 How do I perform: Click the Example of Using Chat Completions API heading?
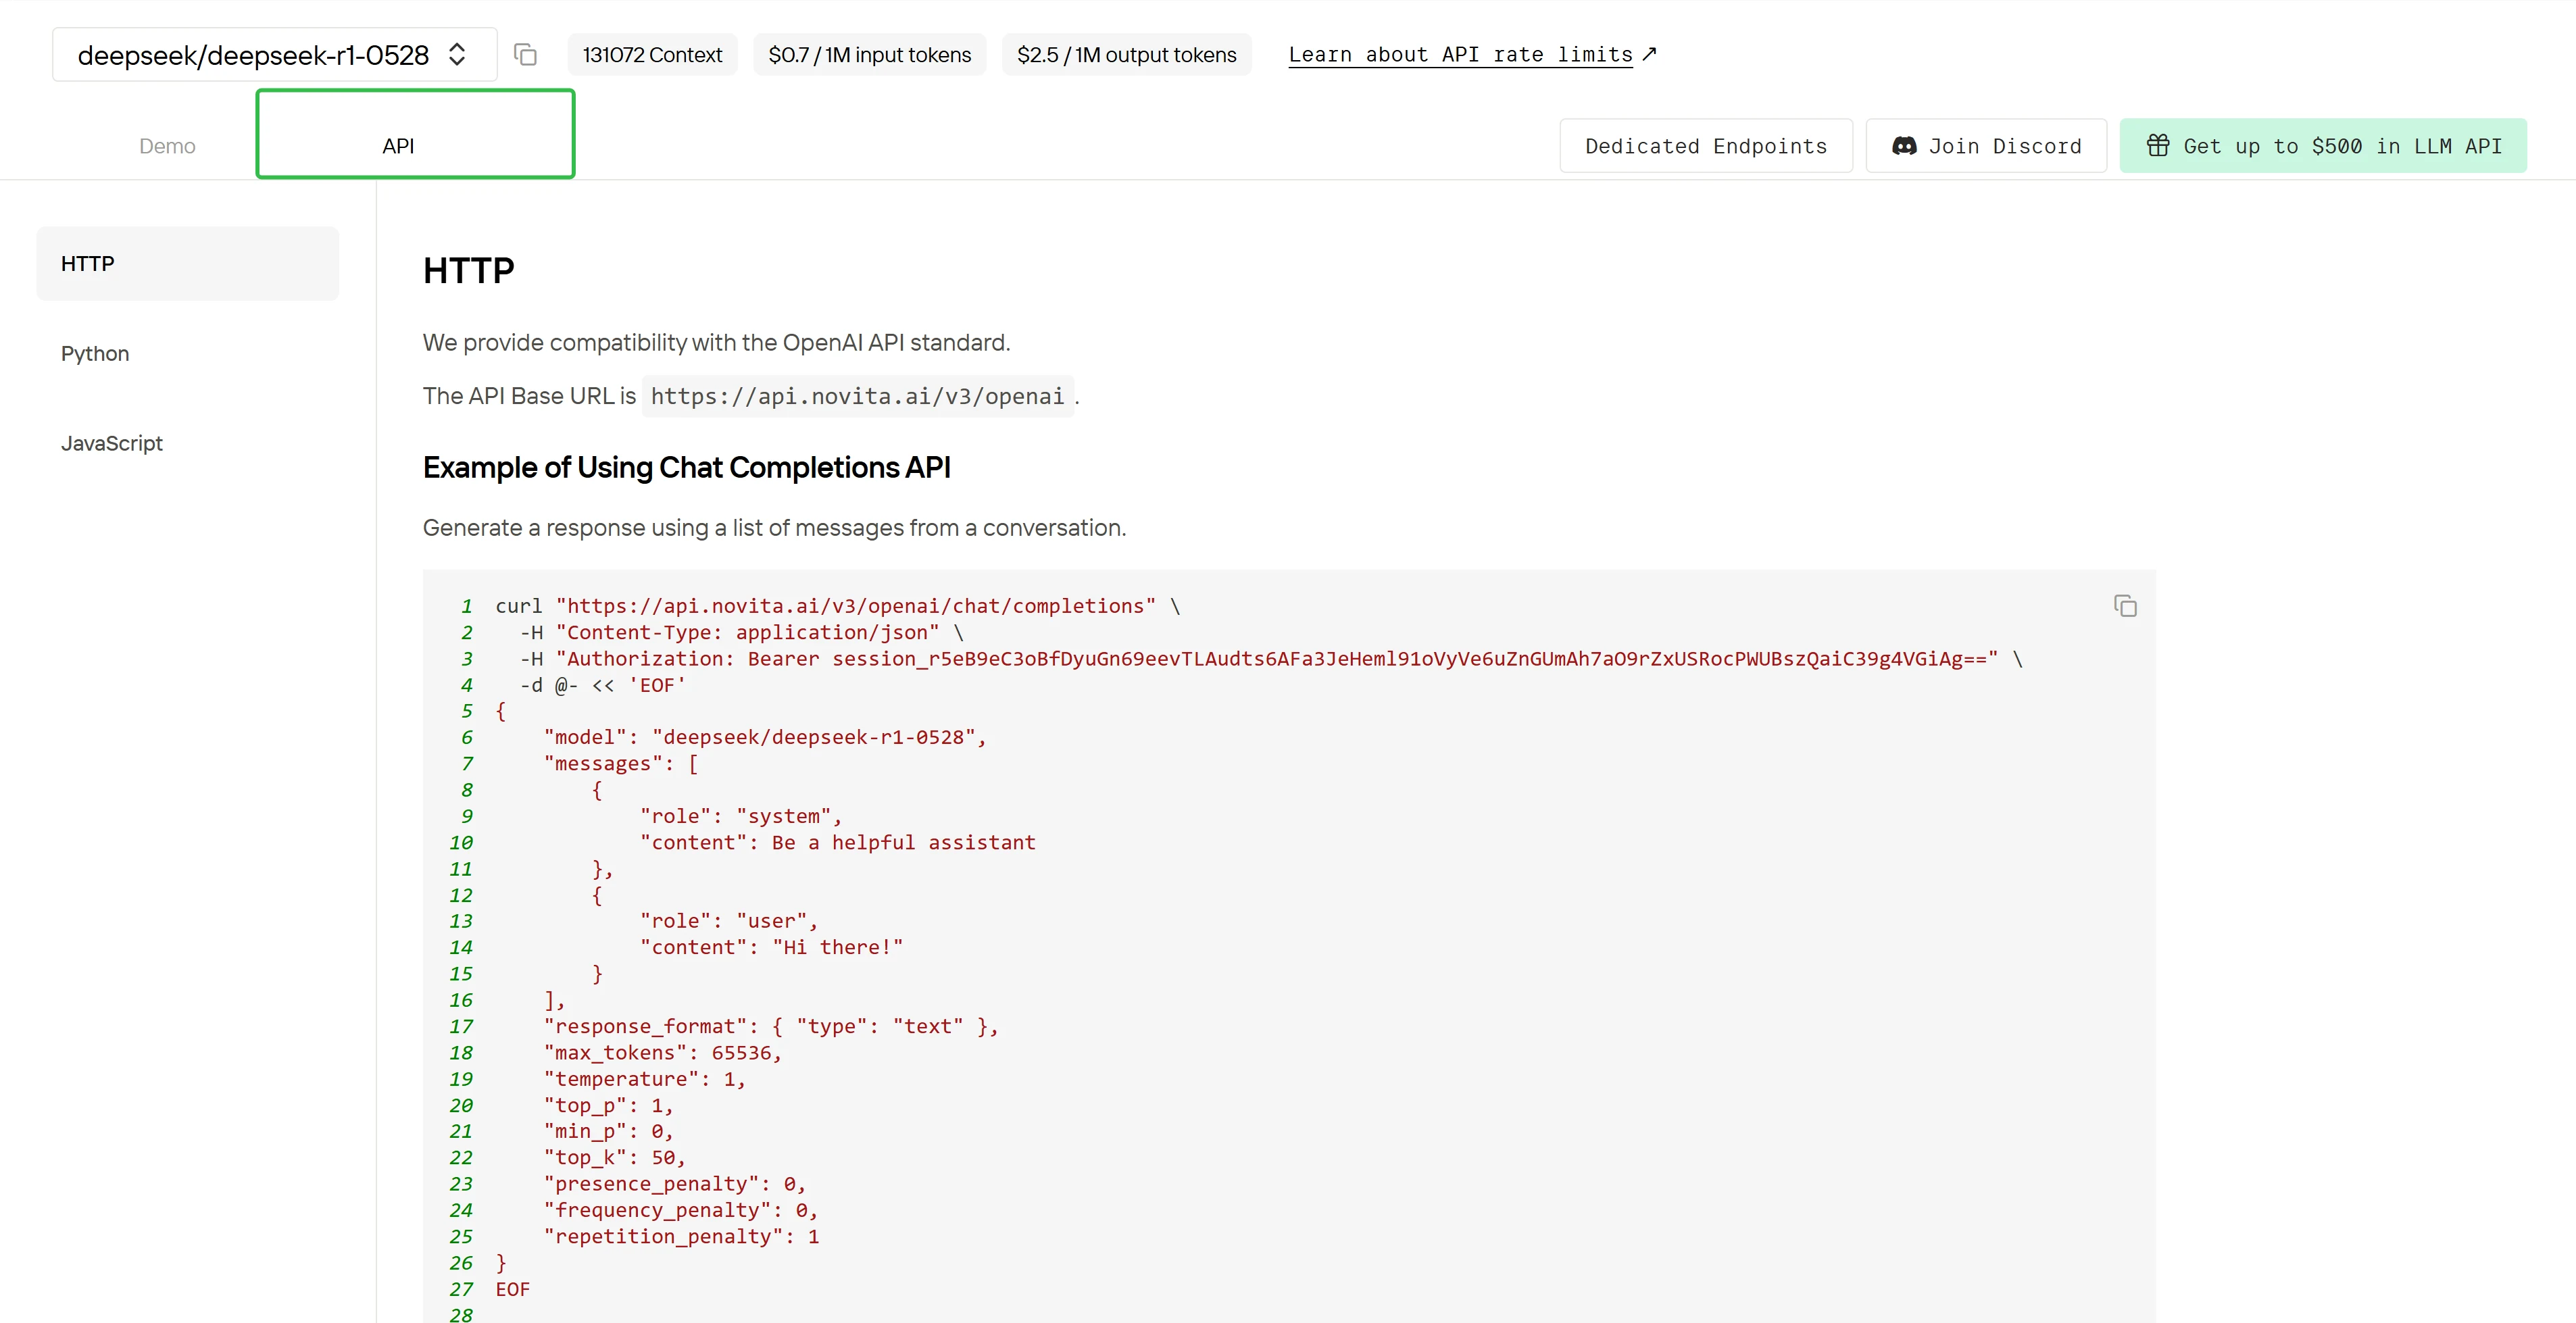pyautogui.click(x=686, y=467)
